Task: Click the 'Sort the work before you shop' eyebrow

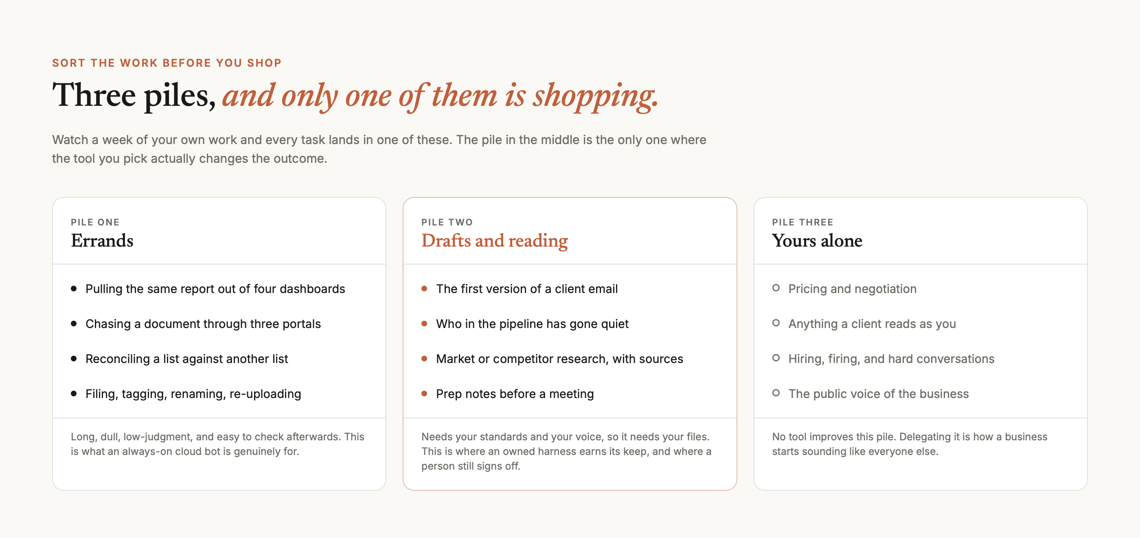Action: tap(167, 63)
